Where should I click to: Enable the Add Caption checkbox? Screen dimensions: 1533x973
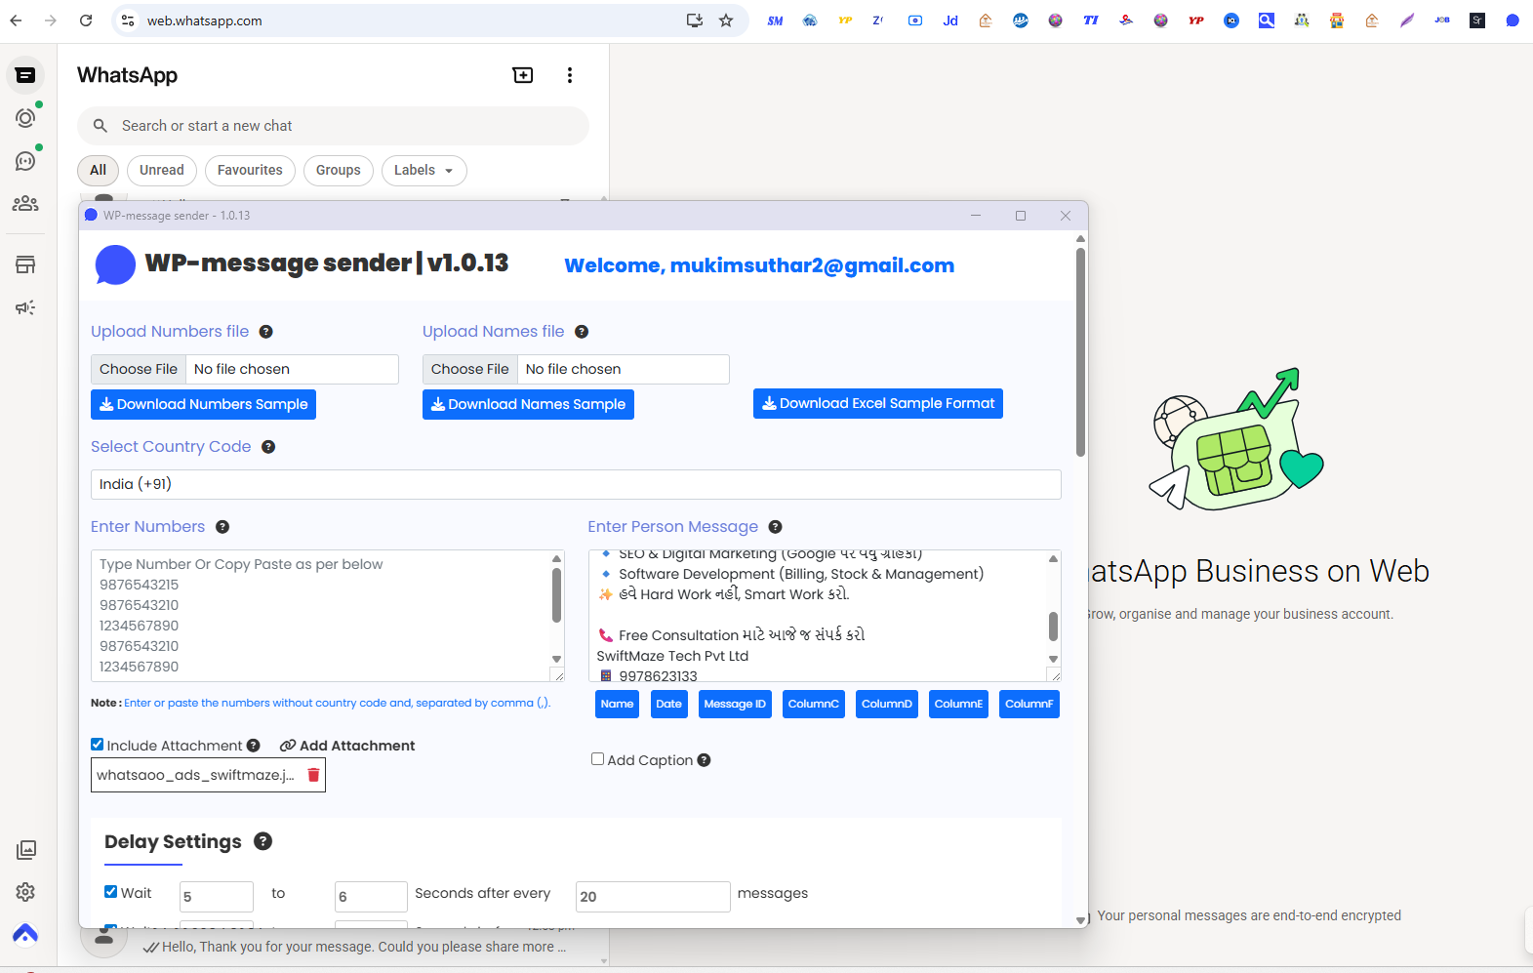[x=597, y=759]
